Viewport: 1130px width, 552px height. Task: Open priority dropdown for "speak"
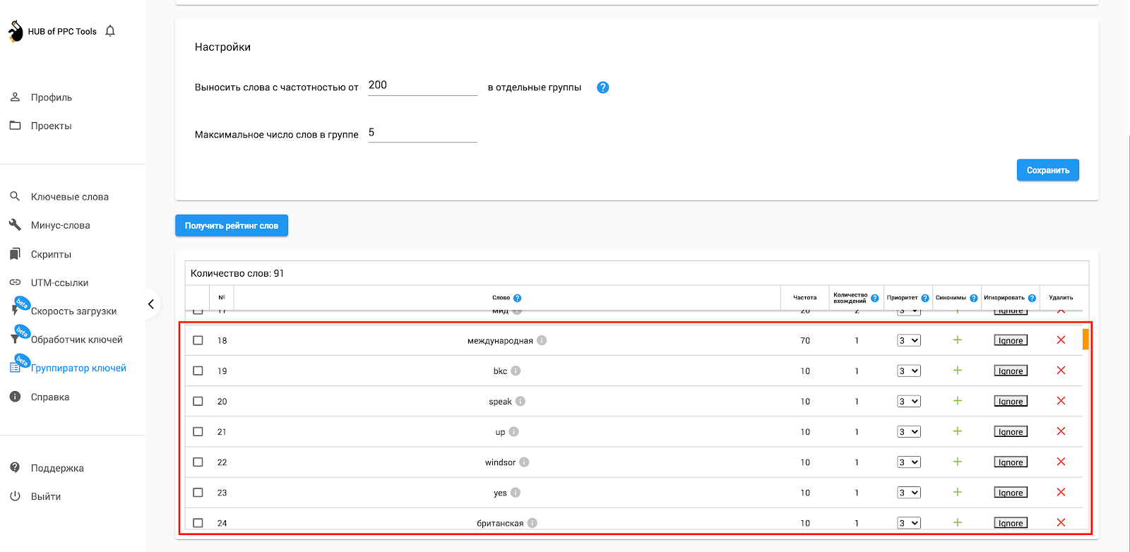click(x=909, y=401)
